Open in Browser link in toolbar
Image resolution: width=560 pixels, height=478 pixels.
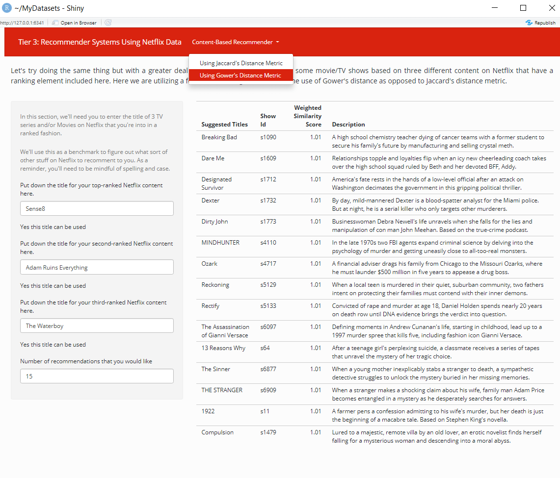tap(78, 23)
